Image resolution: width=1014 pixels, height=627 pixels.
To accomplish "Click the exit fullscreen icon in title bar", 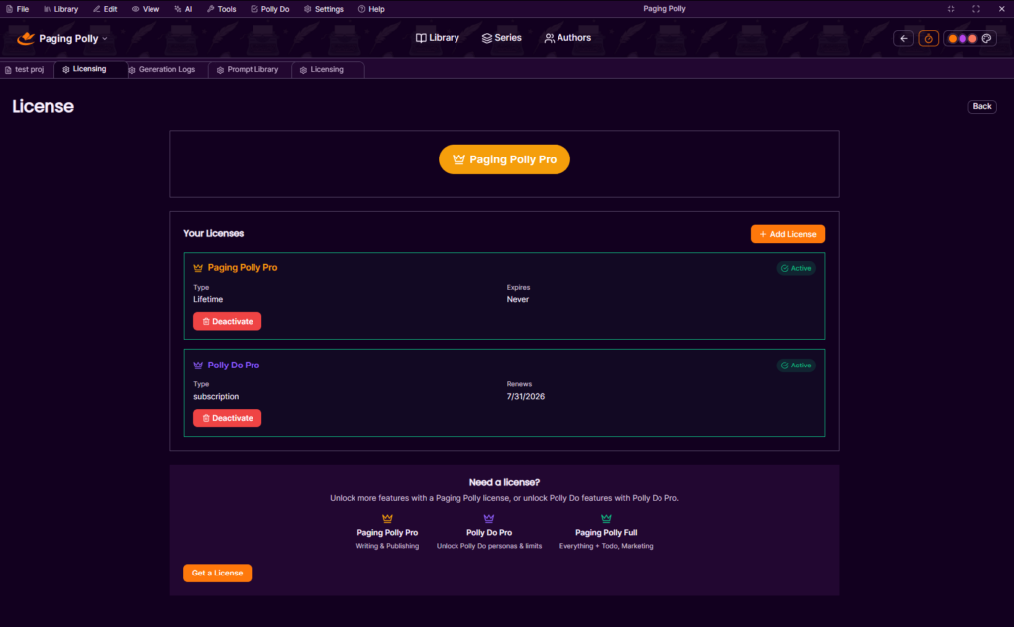I will click(951, 9).
